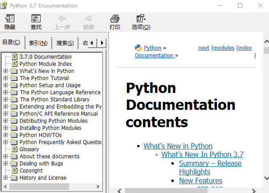
Task: Open the What's New In Python 3.7 link
Action: coord(202,155)
